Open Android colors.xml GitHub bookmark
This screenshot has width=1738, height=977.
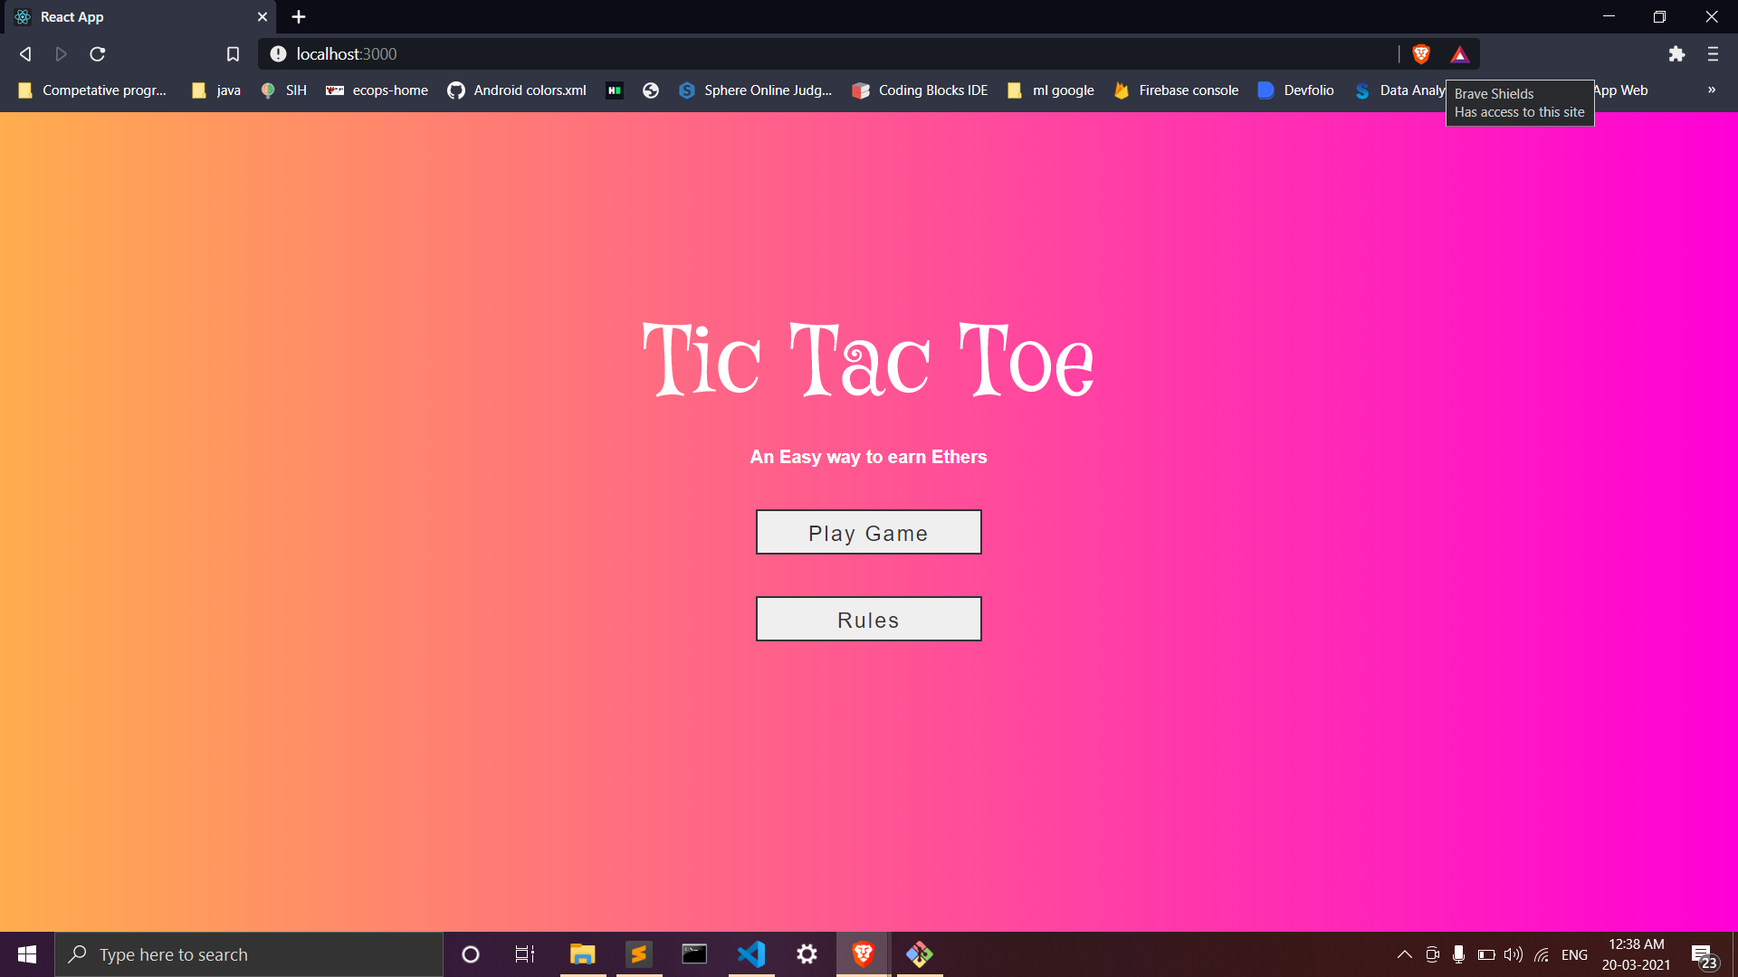click(x=517, y=90)
